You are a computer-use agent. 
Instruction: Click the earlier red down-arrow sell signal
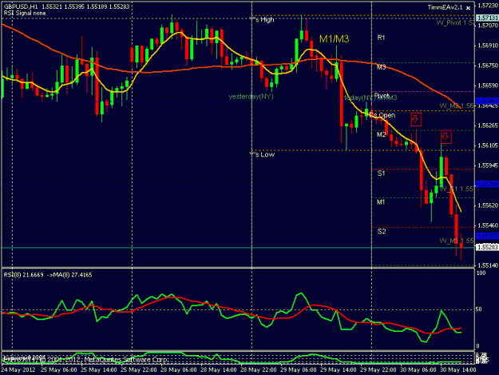click(416, 119)
